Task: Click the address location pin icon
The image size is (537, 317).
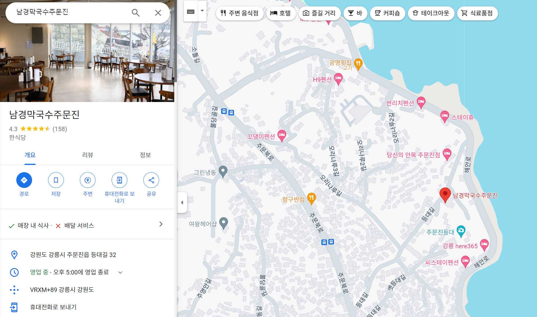Action: point(14,255)
